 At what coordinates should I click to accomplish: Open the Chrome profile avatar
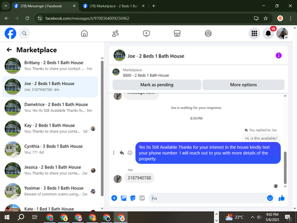click(x=280, y=18)
